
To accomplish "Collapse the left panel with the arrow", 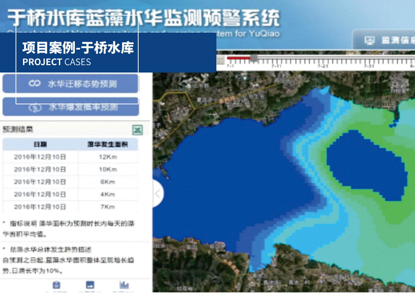I will [158, 194].
